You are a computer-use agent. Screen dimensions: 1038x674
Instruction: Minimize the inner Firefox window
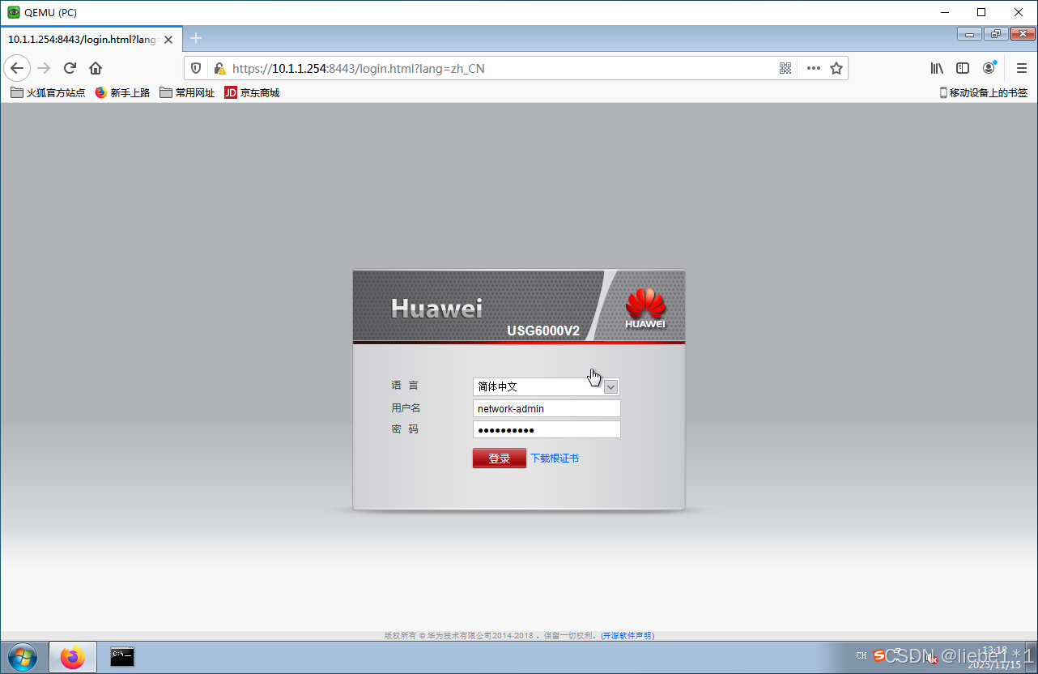click(x=969, y=34)
